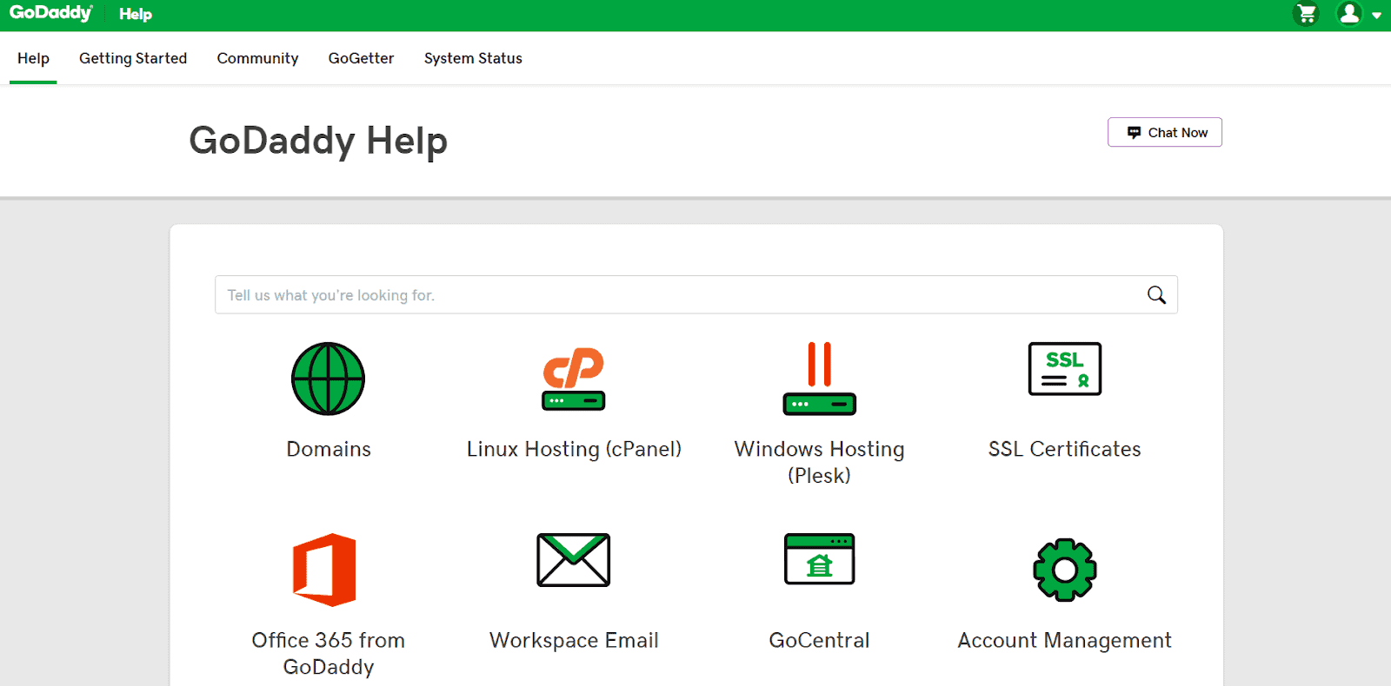Click the SSL Certificates label

click(x=1065, y=449)
